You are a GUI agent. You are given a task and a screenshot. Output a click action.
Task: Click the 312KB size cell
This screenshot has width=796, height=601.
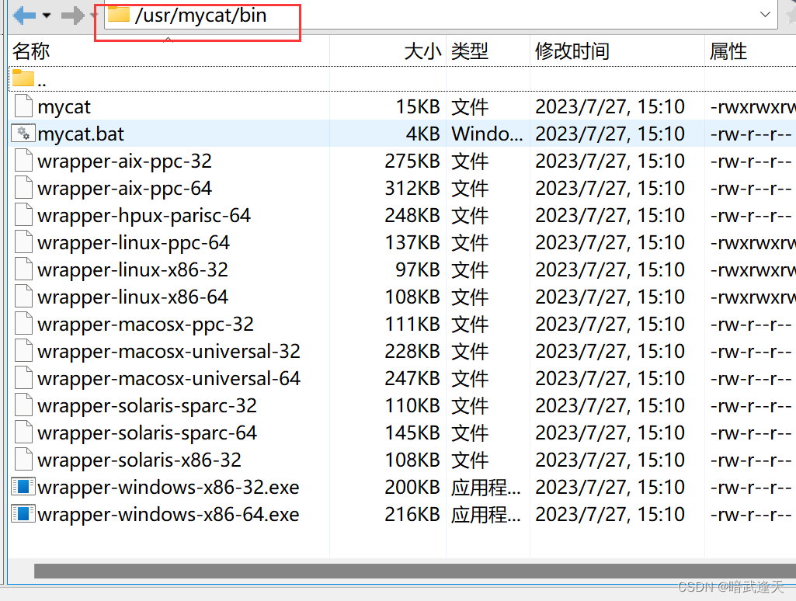coord(412,189)
